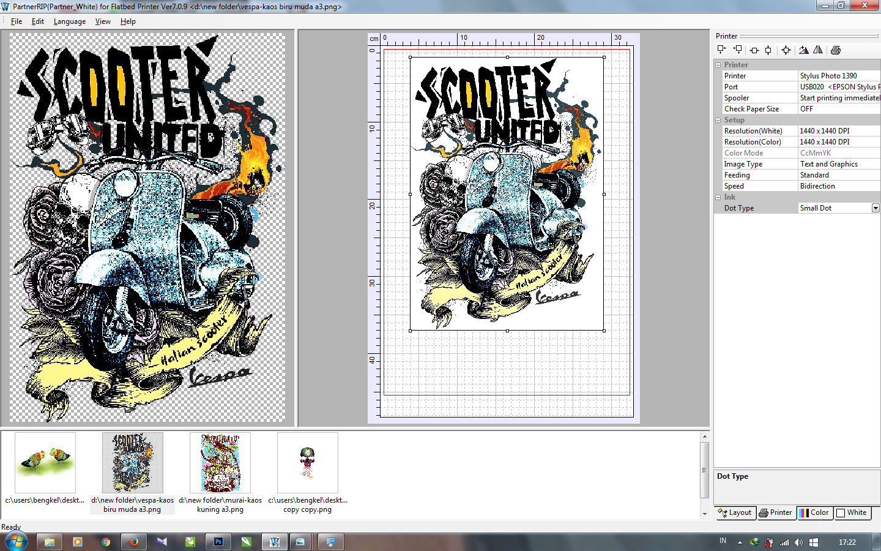
Task: Align image to top-right corner icon
Action: 738,50
